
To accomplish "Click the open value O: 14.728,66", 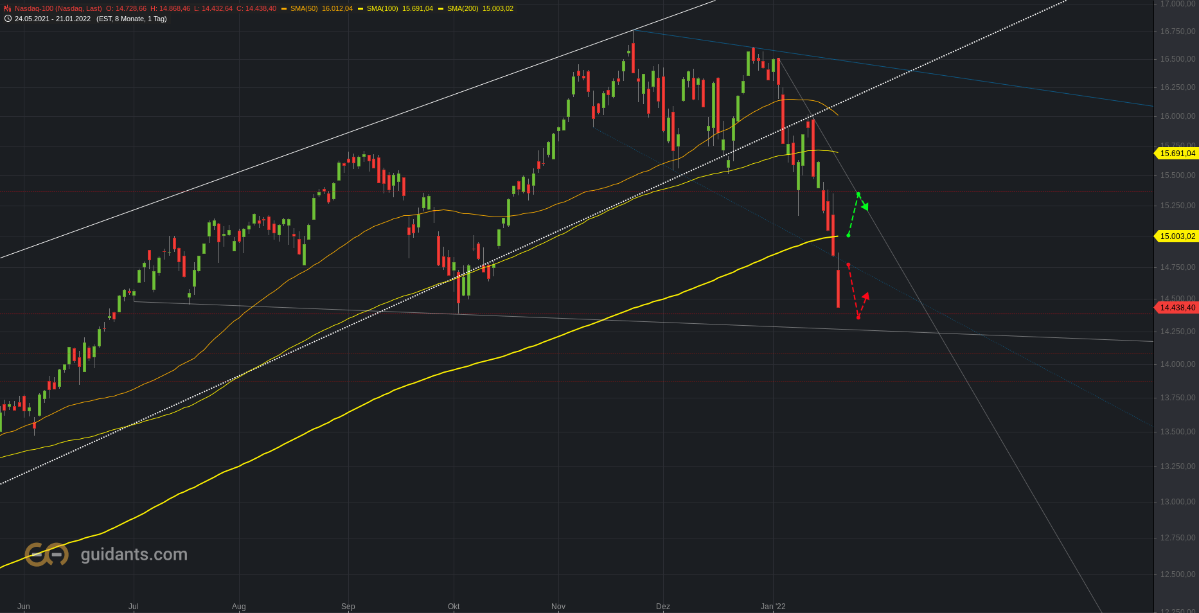I will coord(126,8).
